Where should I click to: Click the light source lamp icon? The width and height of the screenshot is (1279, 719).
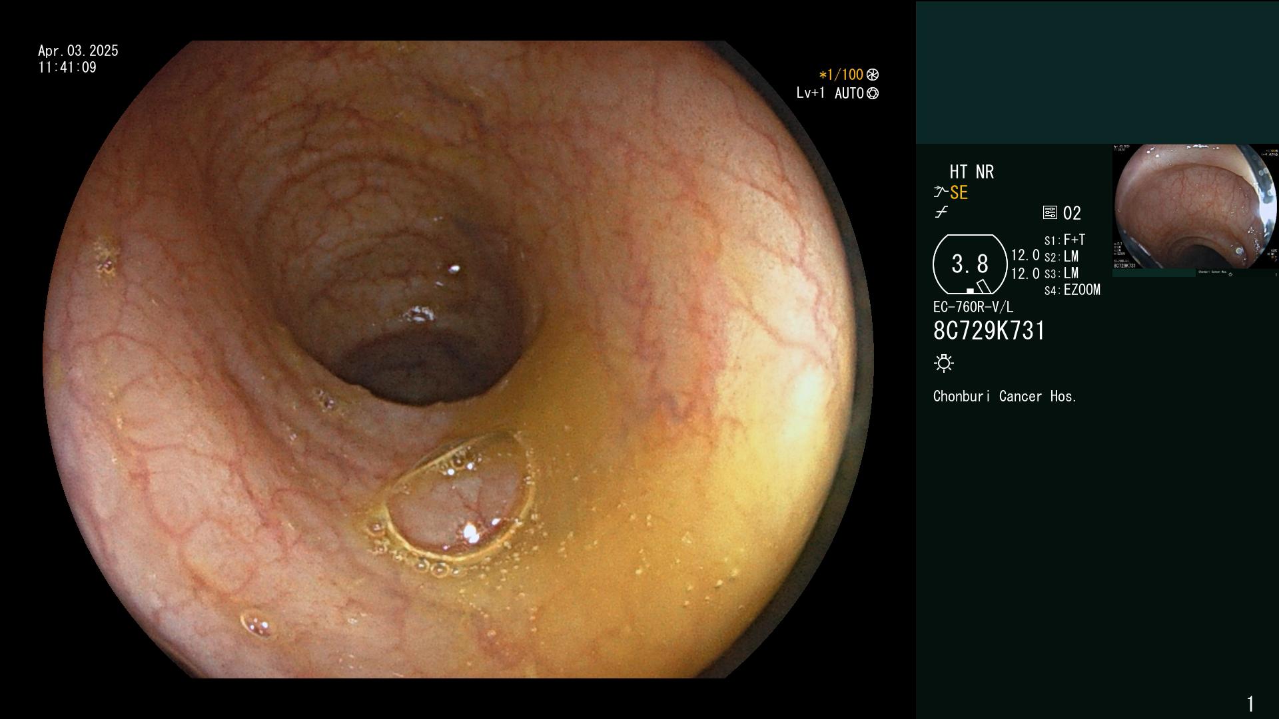(944, 363)
